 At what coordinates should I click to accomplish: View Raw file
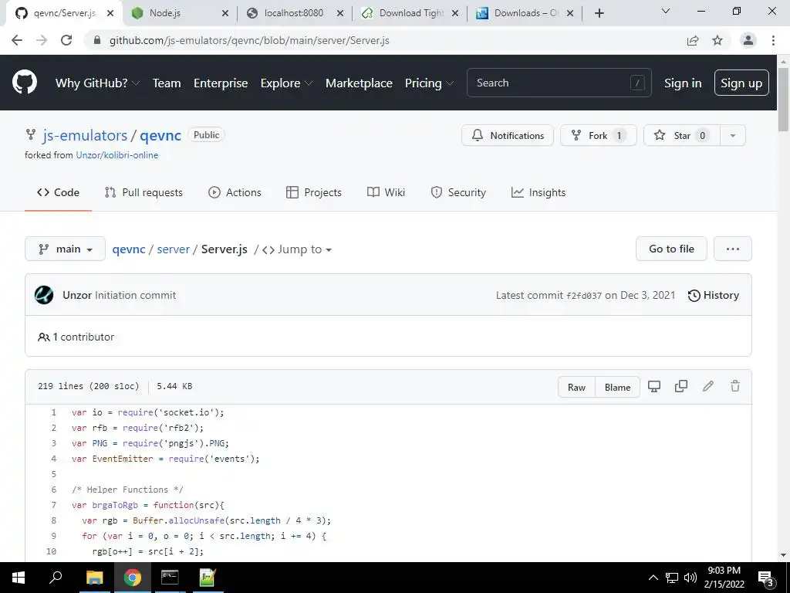coord(576,387)
